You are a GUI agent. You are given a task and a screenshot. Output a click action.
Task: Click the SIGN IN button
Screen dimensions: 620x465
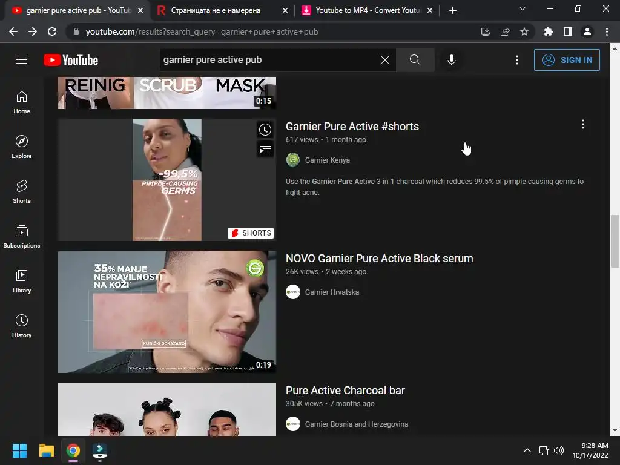point(567,60)
